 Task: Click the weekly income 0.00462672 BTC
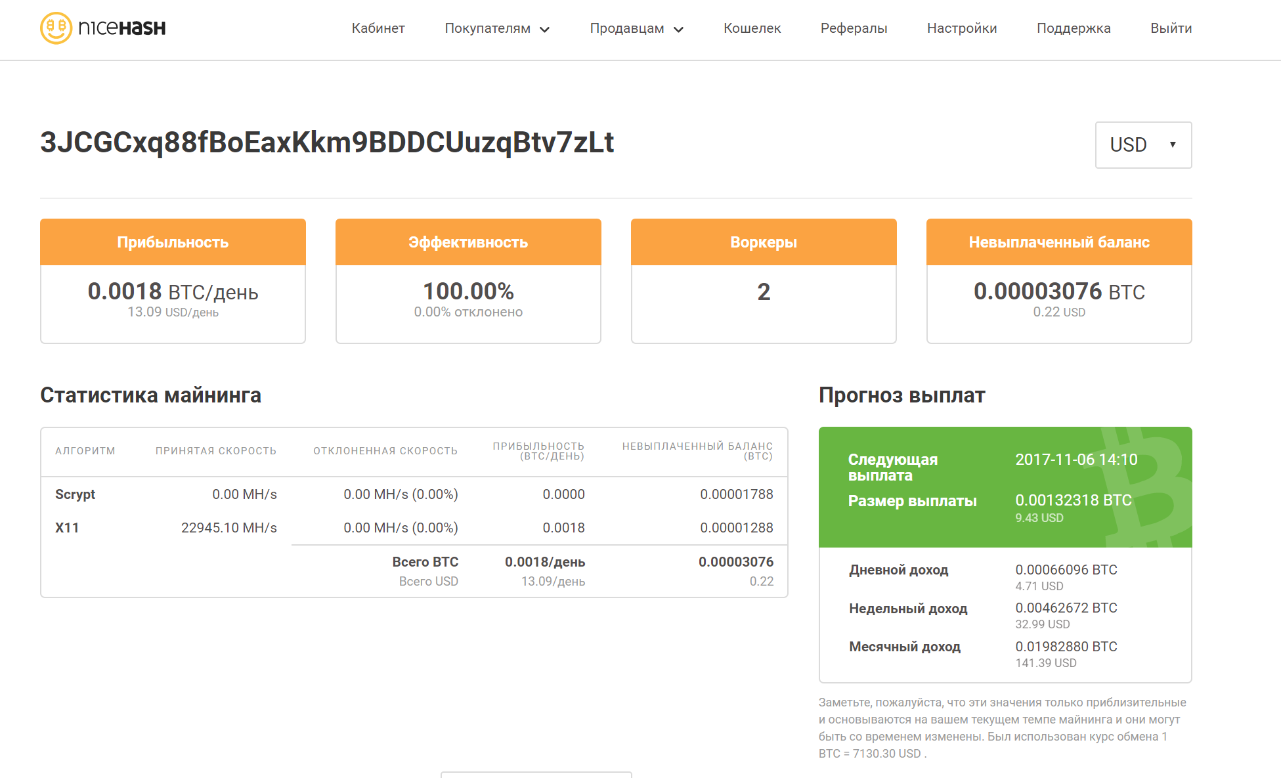[x=1066, y=608]
